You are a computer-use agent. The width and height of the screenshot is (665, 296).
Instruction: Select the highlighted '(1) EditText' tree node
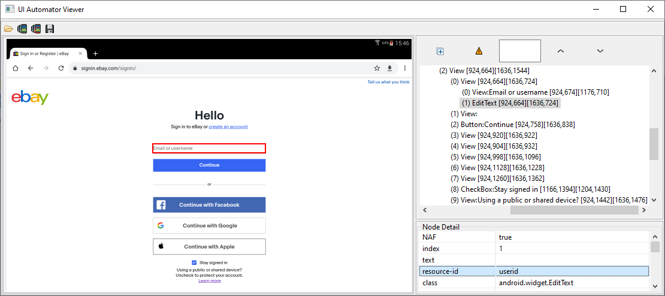[x=510, y=103]
